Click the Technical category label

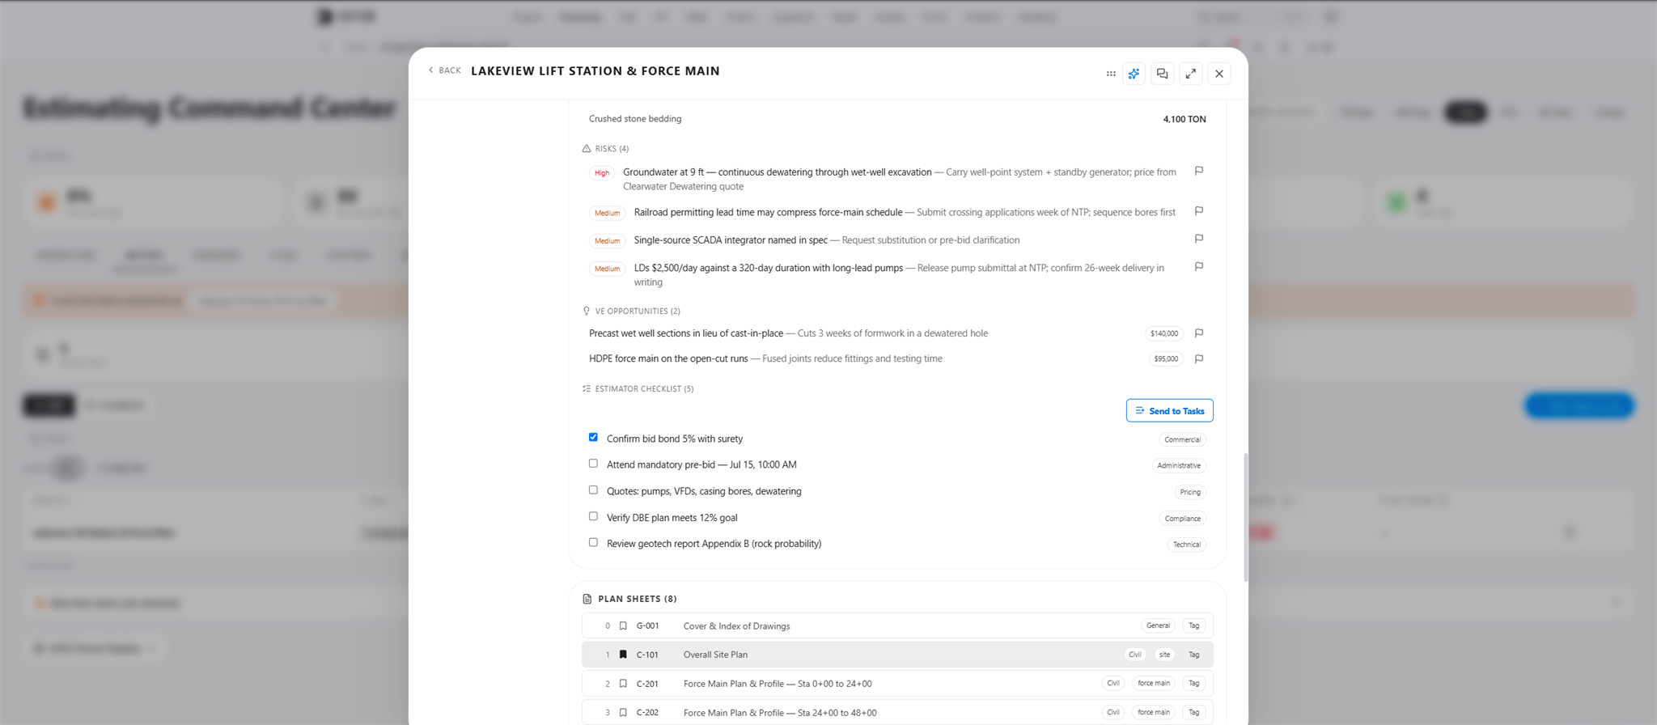pos(1187,545)
